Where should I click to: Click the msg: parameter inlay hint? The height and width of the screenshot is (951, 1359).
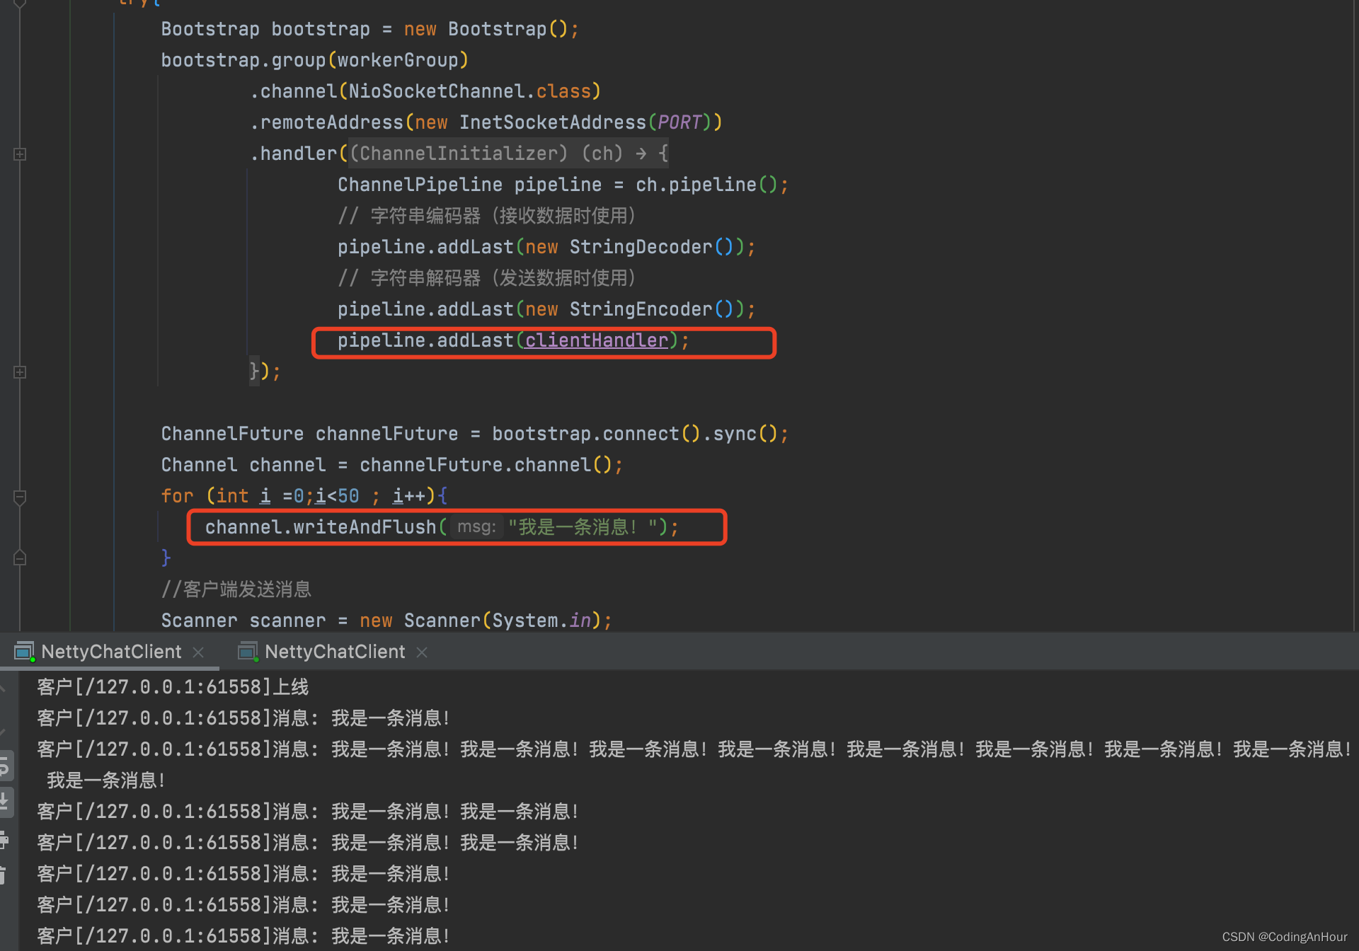(476, 527)
